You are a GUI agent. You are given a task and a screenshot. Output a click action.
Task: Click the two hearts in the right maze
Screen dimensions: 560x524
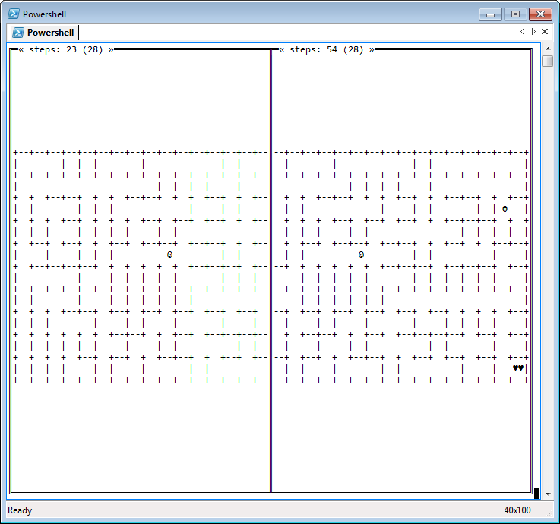(517, 368)
